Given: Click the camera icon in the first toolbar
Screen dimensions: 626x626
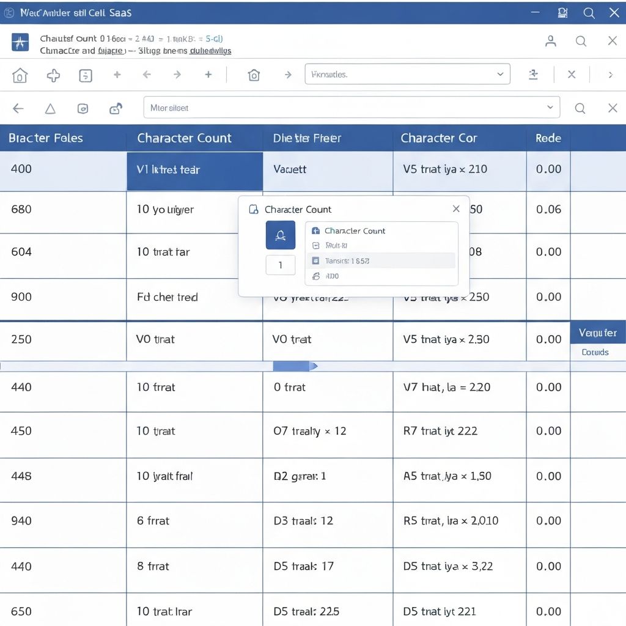Looking at the screenshot, I should [254, 75].
